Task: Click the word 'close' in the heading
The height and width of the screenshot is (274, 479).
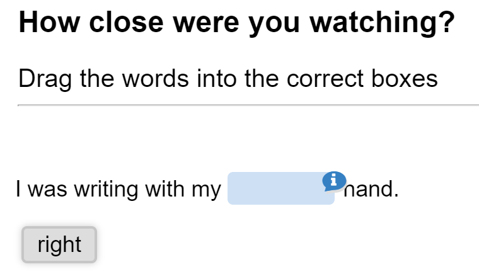Action: (x=126, y=22)
